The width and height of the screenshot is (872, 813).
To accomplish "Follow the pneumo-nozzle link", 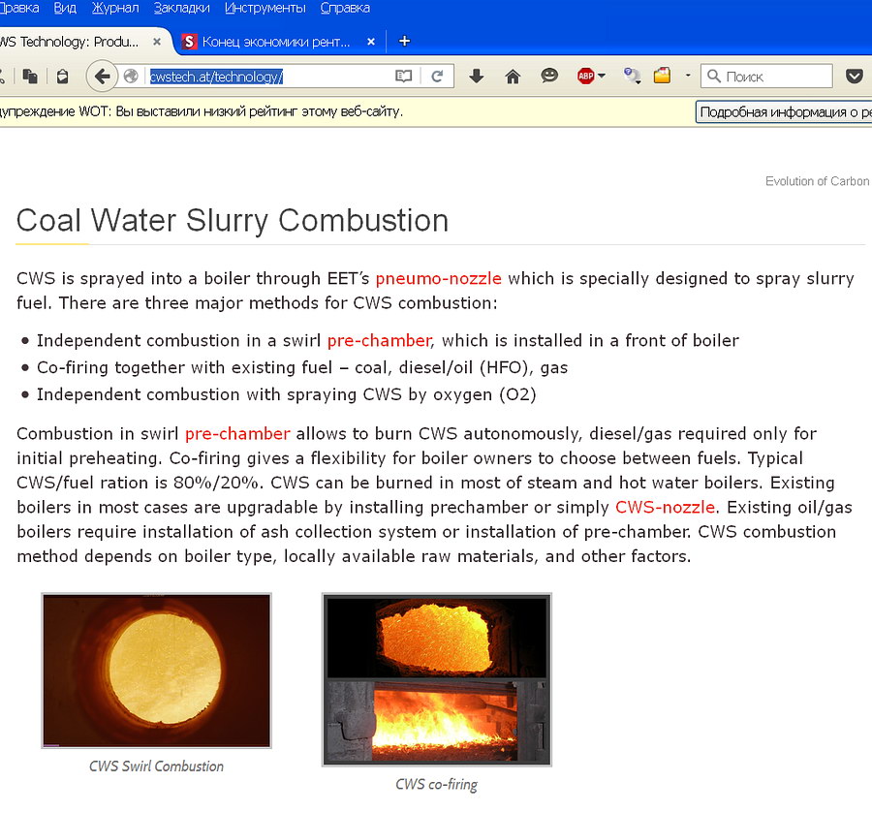I will [438, 278].
